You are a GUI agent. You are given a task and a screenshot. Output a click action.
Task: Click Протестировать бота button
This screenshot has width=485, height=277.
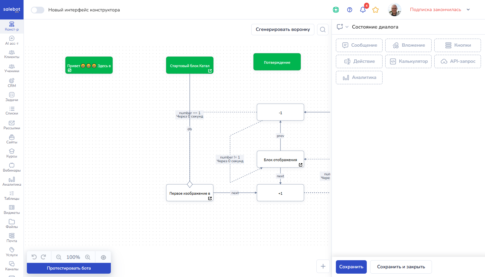[69, 268]
